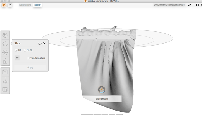Click the export model arrow icon
Image resolution: width=202 pixels, height=115 pixels.
(5, 72)
